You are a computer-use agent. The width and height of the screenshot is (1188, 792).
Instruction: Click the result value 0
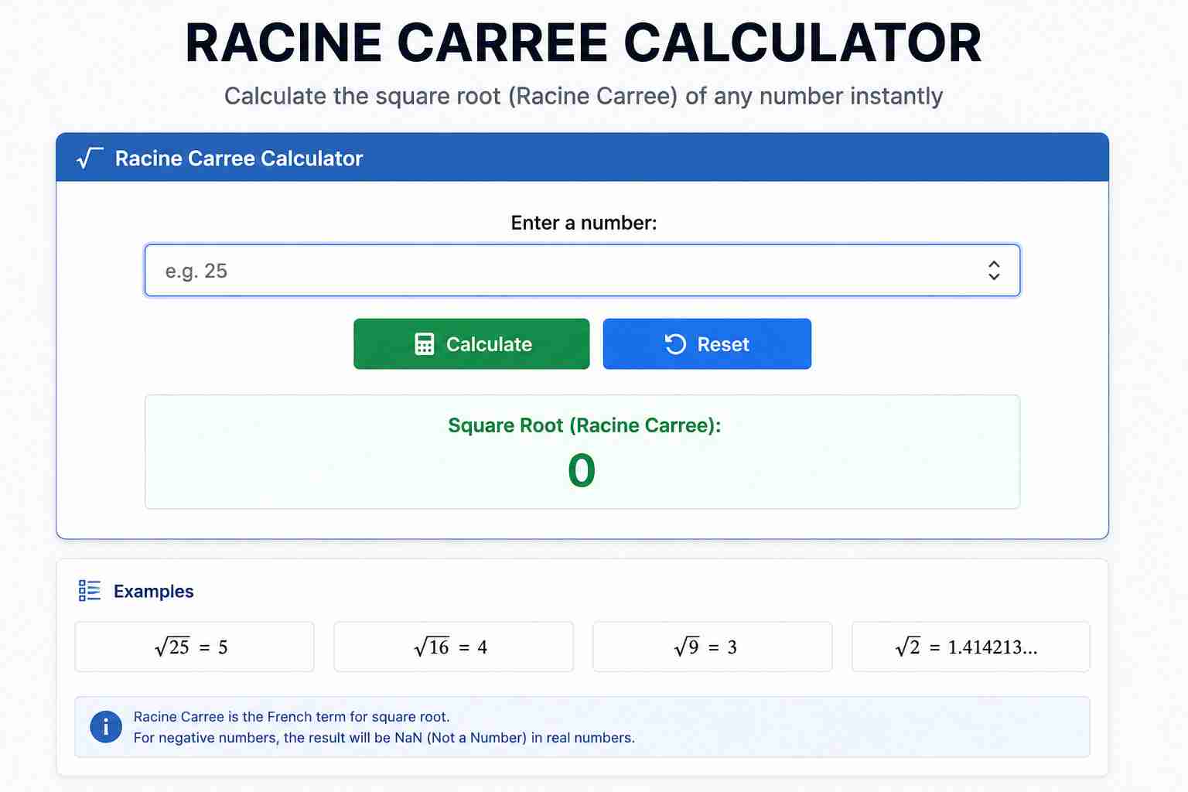tap(582, 470)
